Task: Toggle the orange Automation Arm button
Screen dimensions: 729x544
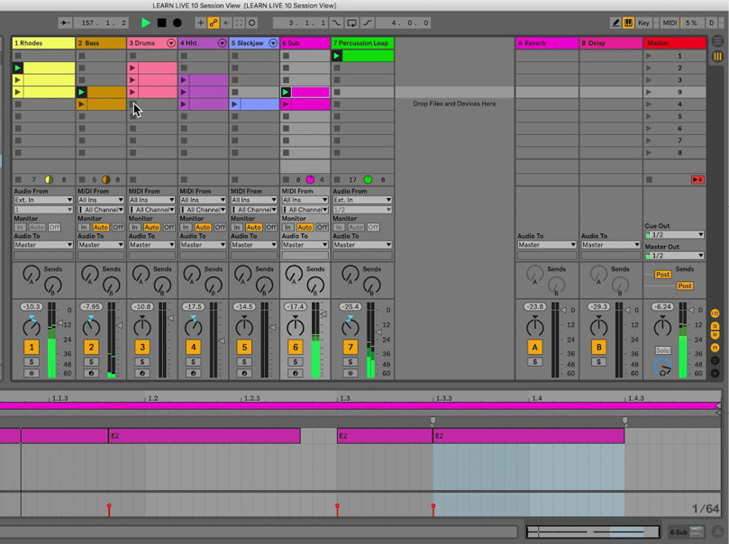Action: click(x=214, y=23)
